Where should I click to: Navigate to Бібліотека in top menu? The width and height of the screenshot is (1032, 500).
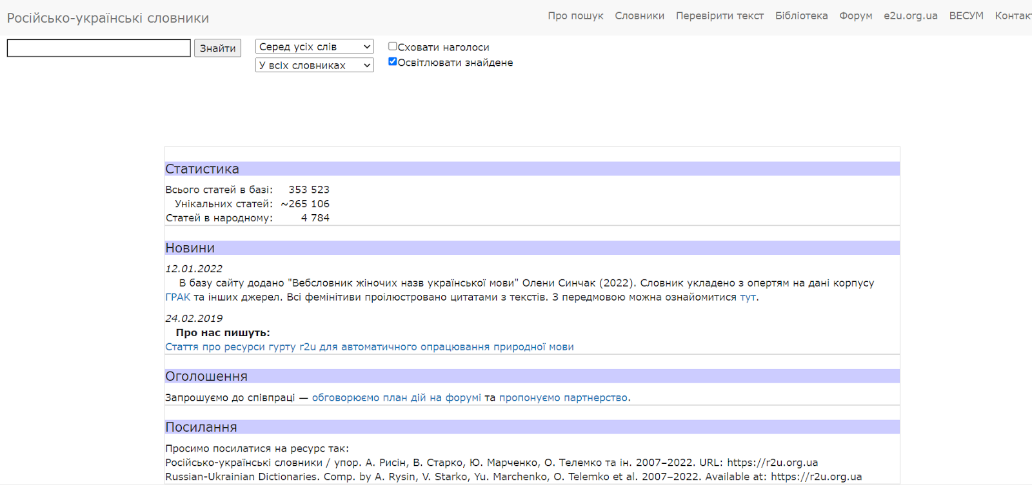pyautogui.click(x=801, y=16)
